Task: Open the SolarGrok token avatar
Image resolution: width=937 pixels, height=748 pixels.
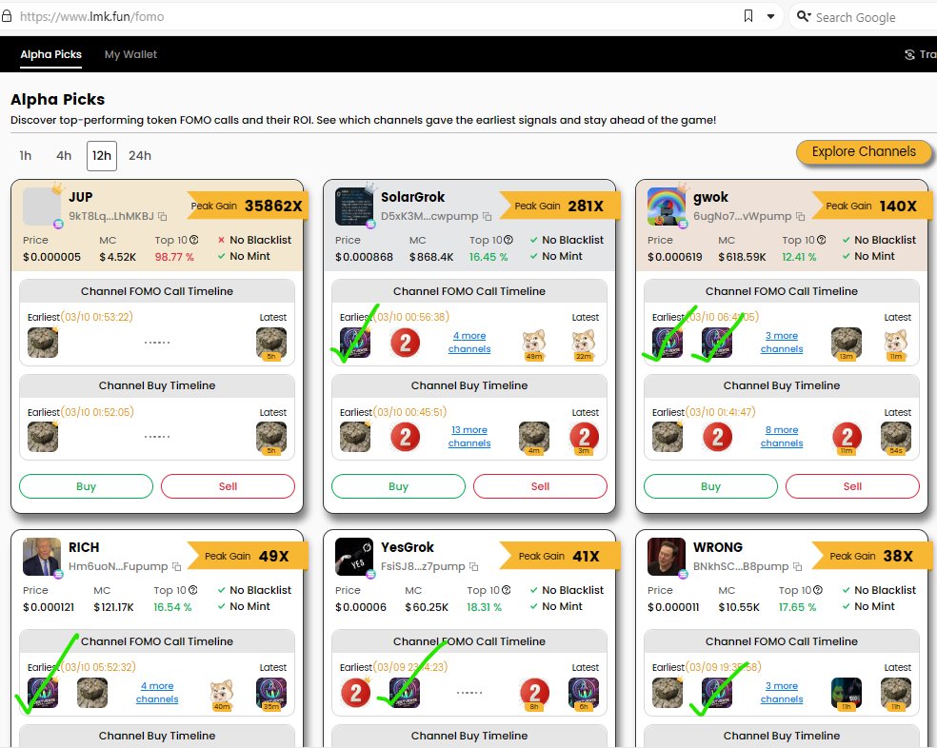Action: 354,207
